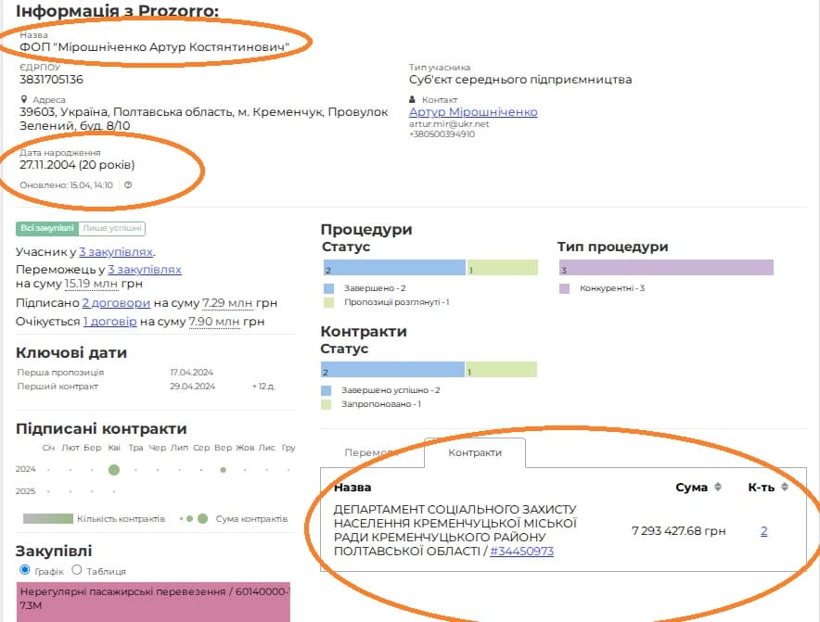Viewport: 820px width, 622px height.
Task: Click the pink Нерегулярні пасажирські перевезення block
Action: [153, 603]
